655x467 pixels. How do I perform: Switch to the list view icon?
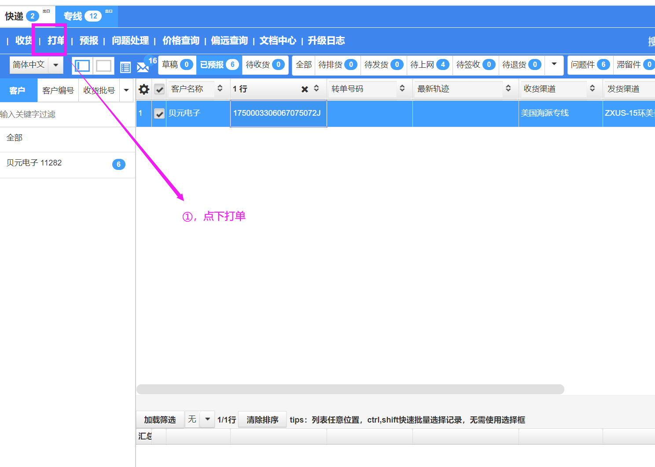point(125,67)
